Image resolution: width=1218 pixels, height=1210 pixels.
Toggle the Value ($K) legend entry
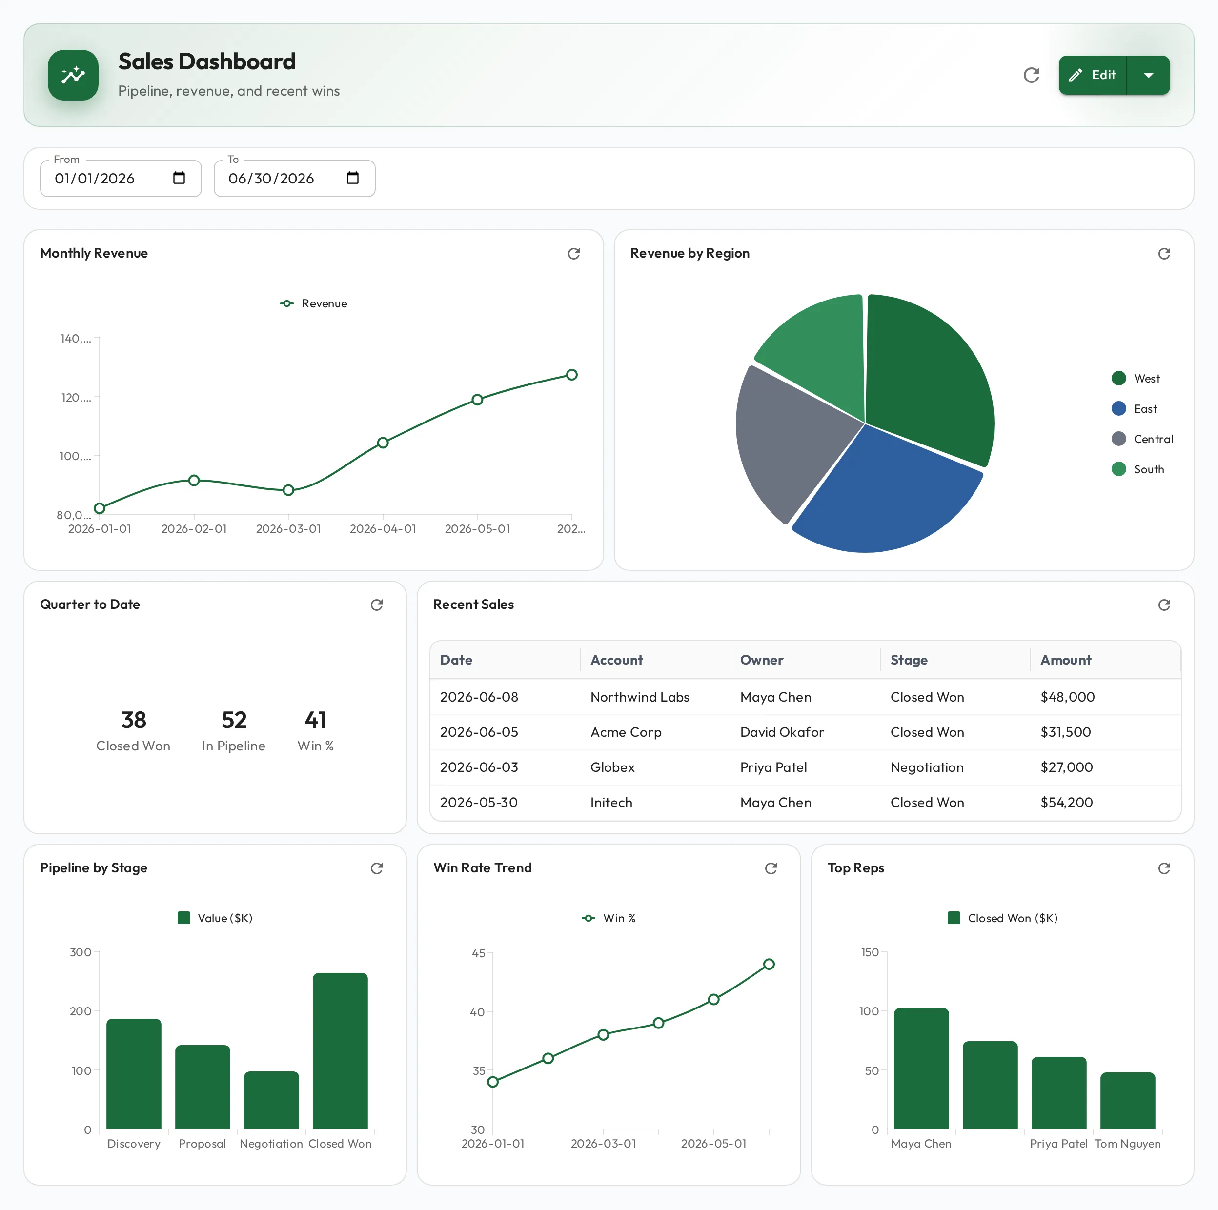[215, 918]
